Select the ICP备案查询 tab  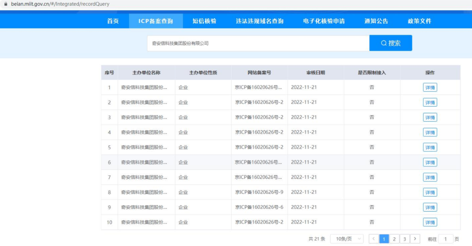155,21
